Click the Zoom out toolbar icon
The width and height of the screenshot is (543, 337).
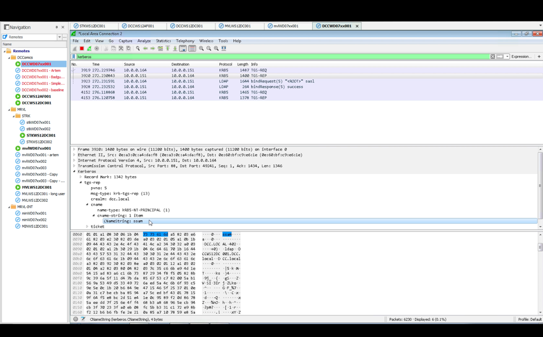209,49
